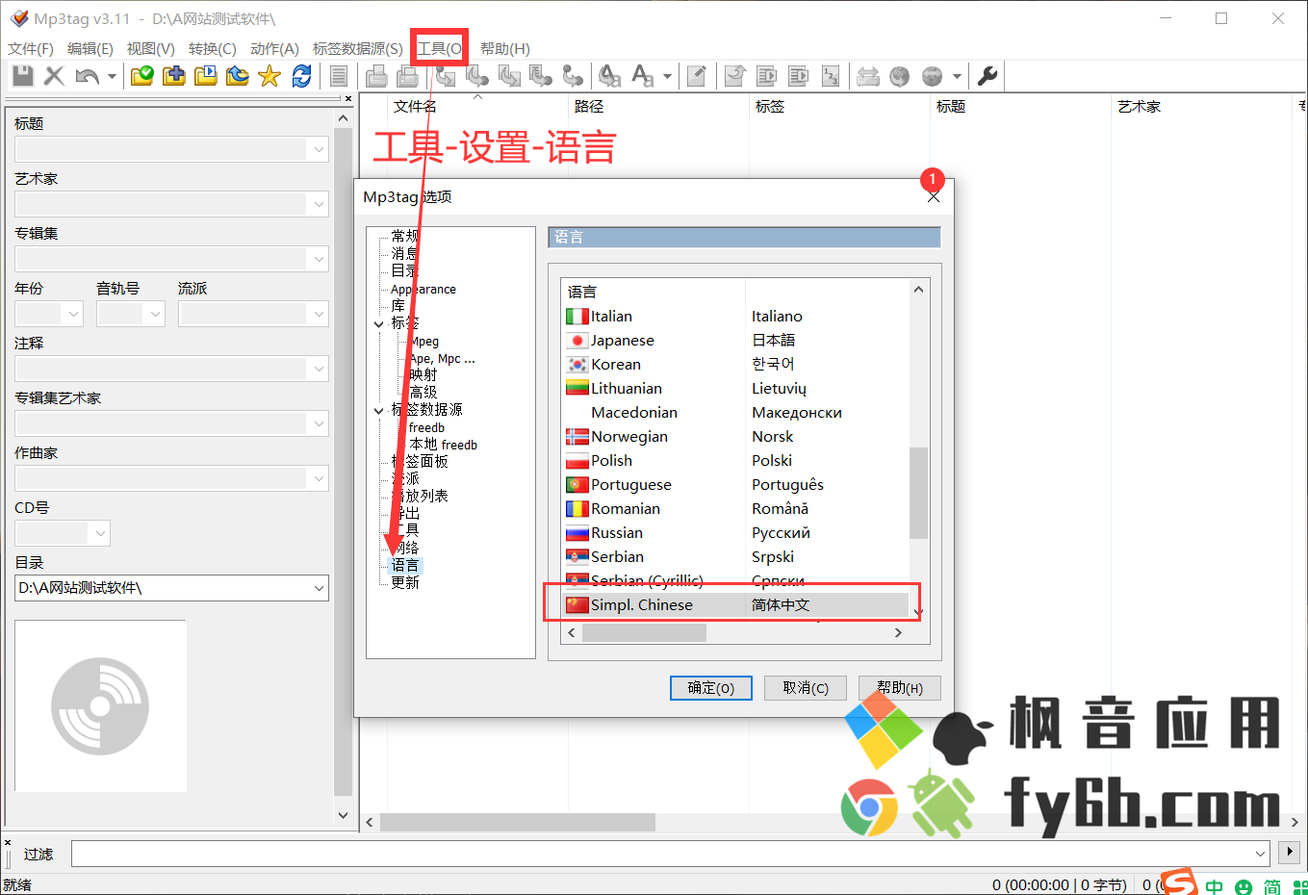
Task: Open the 动作(A) menu
Action: coord(274,49)
